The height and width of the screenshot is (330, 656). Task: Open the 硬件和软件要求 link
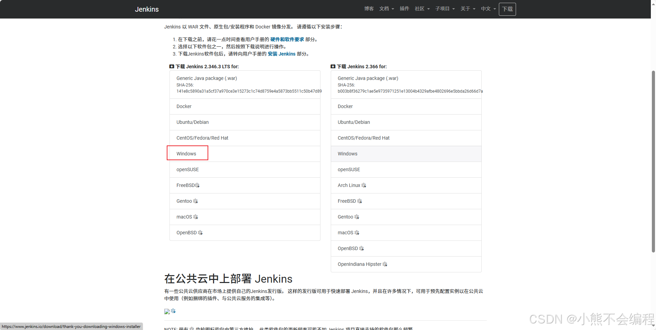[x=287, y=39]
